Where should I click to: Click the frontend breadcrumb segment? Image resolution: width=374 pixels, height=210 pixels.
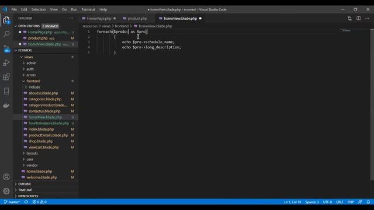coord(122,26)
